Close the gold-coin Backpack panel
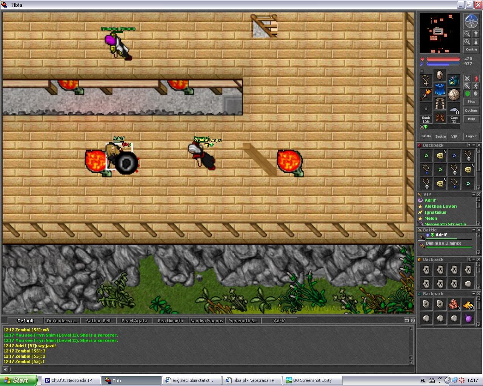The width and height of the screenshot is (483, 386). [x=478, y=294]
